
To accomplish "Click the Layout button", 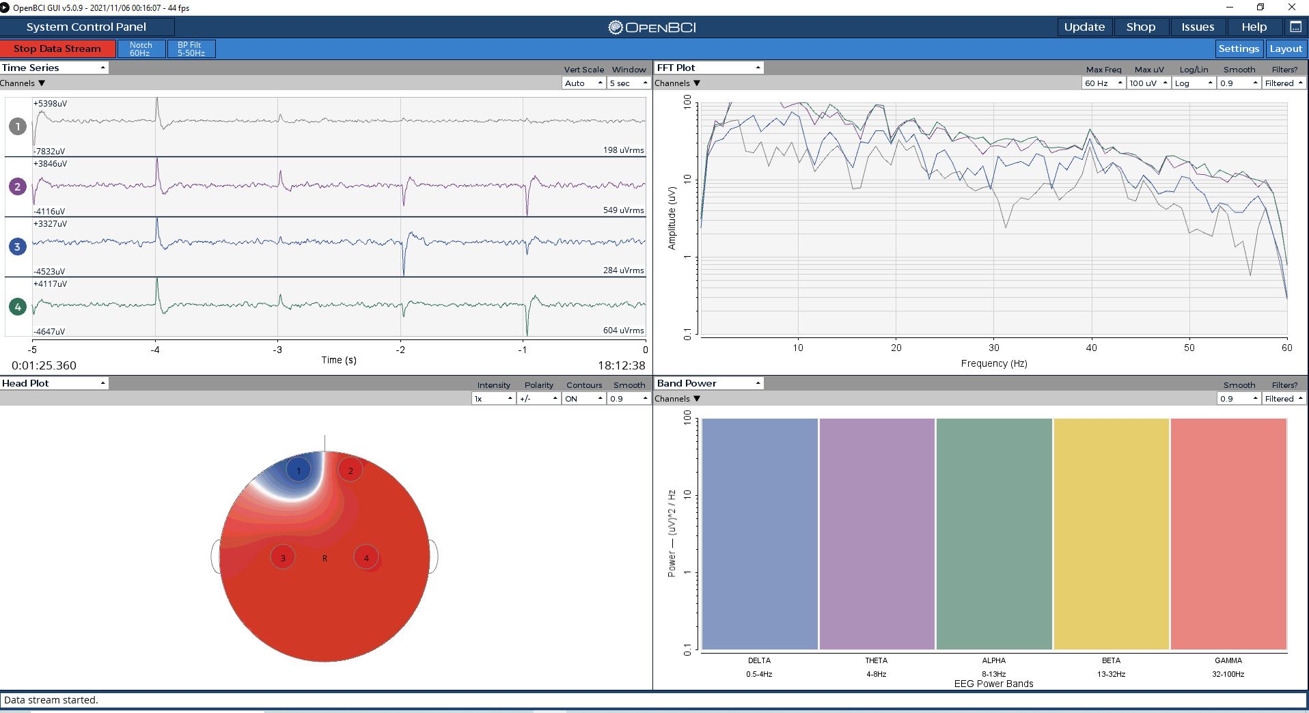I will [x=1286, y=48].
